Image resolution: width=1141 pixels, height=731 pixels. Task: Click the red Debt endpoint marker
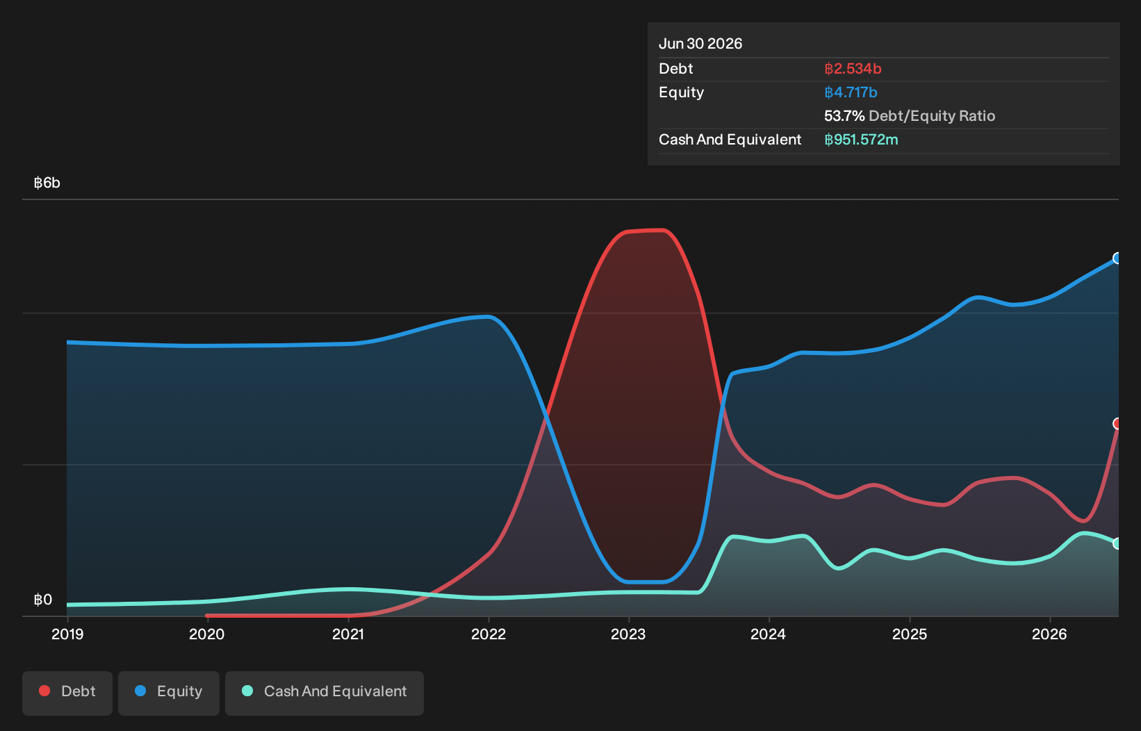(x=1117, y=424)
